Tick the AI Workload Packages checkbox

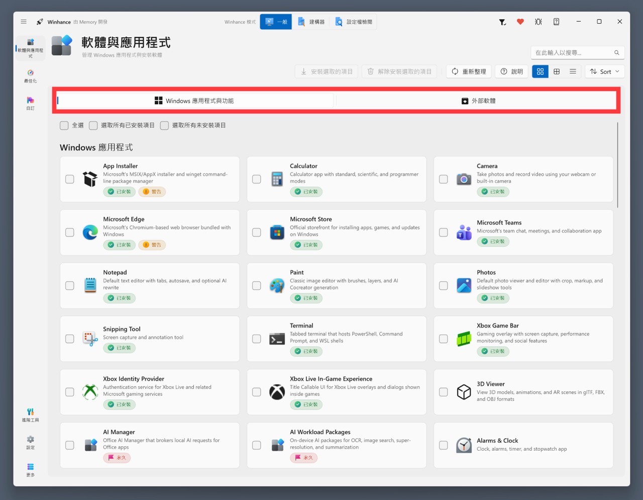coord(257,445)
